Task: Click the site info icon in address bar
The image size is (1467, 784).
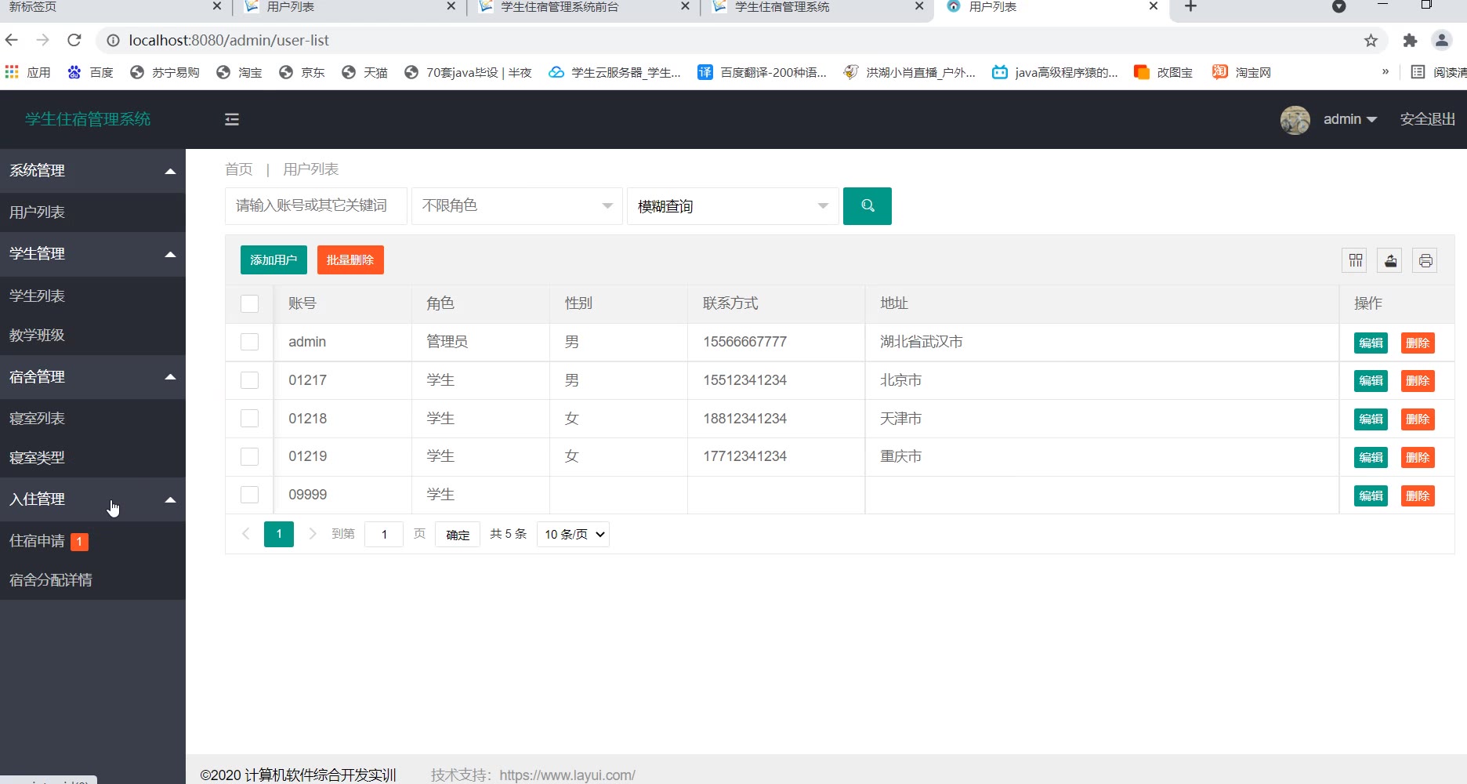Action: [x=113, y=40]
